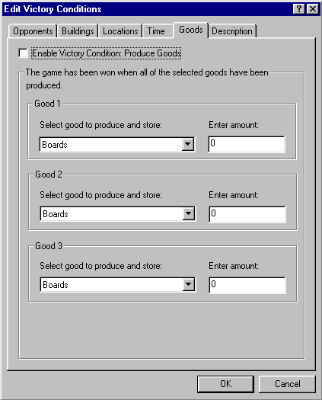
Task: Open the Time tab
Action: (x=158, y=31)
